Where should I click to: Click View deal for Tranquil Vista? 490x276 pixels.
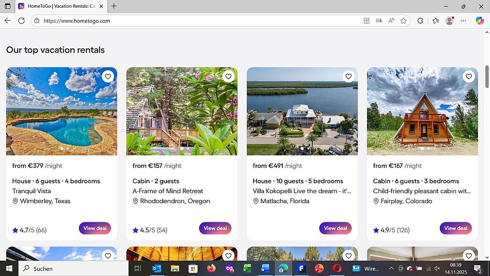coord(95,229)
